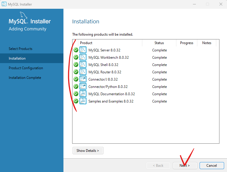Click Complete status for MySQL Workbench
Viewport: 227px width, 172px height.
click(x=159, y=57)
